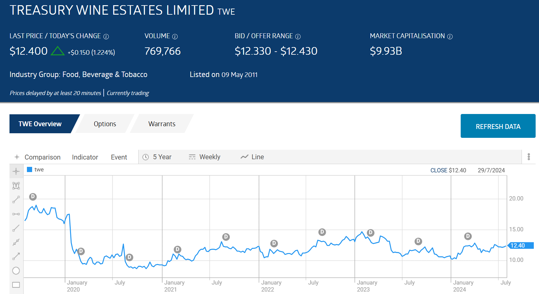Viewport: 539px width, 294px height.
Task: Click the clock icon for time range
Action: coord(146,157)
